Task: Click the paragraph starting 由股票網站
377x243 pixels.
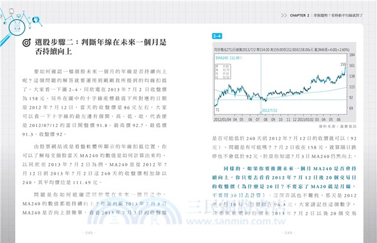Action: point(94,164)
